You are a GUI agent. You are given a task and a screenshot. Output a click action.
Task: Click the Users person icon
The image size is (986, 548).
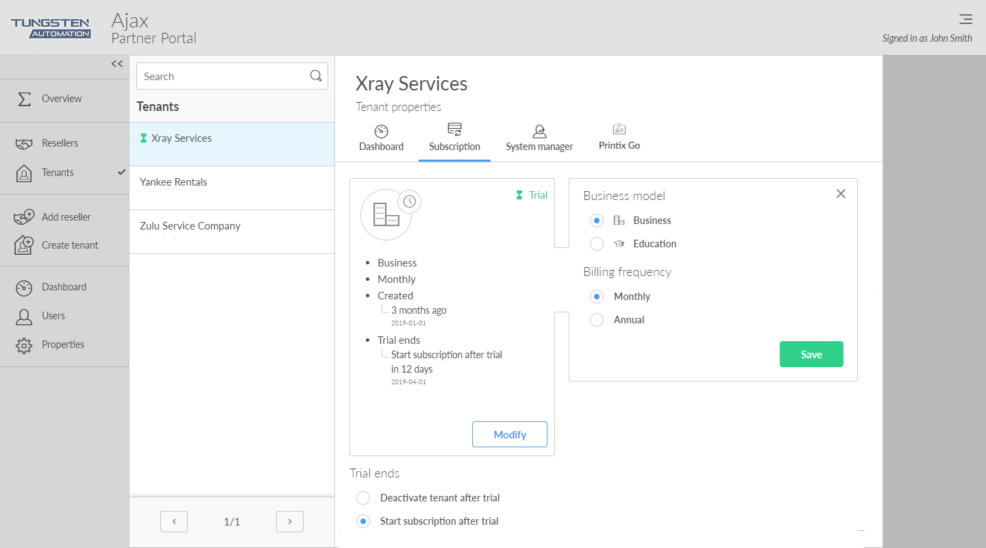24,316
